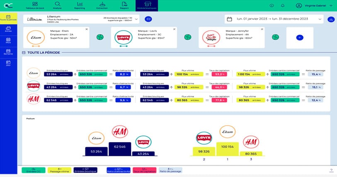The image size is (337, 177).
Task: Click the 100 154 Etam yellow podium bar
Action: pyautogui.click(x=228, y=149)
